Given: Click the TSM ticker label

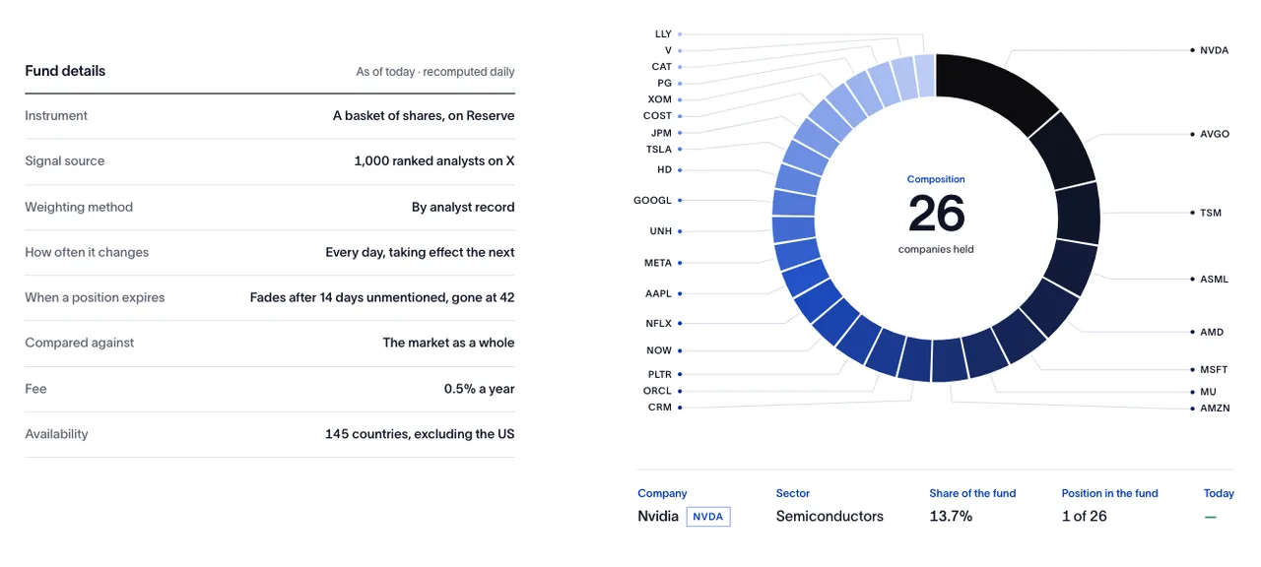Looking at the screenshot, I should (x=1210, y=213).
